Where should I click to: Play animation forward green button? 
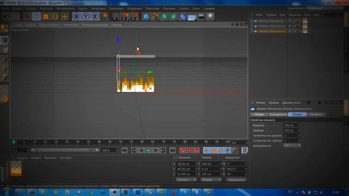click(x=148, y=150)
